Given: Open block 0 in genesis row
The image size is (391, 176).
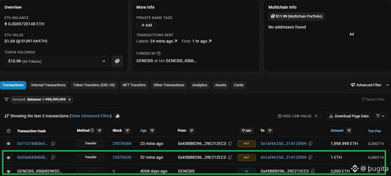Looking at the screenshot, I should (114, 171).
